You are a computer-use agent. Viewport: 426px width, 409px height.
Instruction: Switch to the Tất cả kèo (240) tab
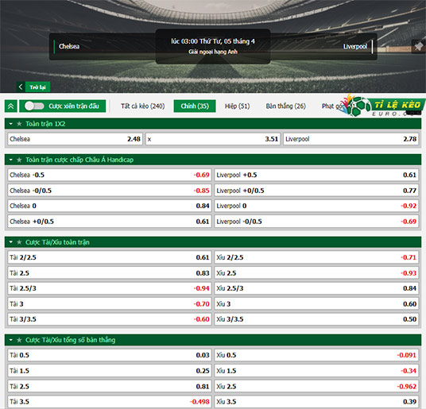[x=143, y=106]
